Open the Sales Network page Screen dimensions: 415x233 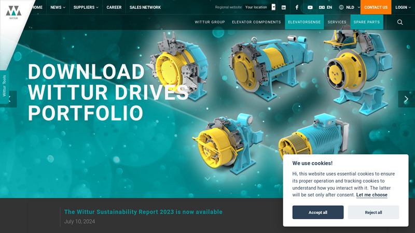(145, 7)
